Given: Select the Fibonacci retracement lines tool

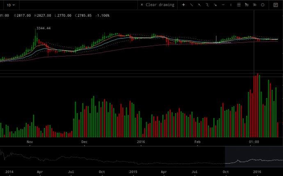Looking at the screenshot, I should point(239,5).
